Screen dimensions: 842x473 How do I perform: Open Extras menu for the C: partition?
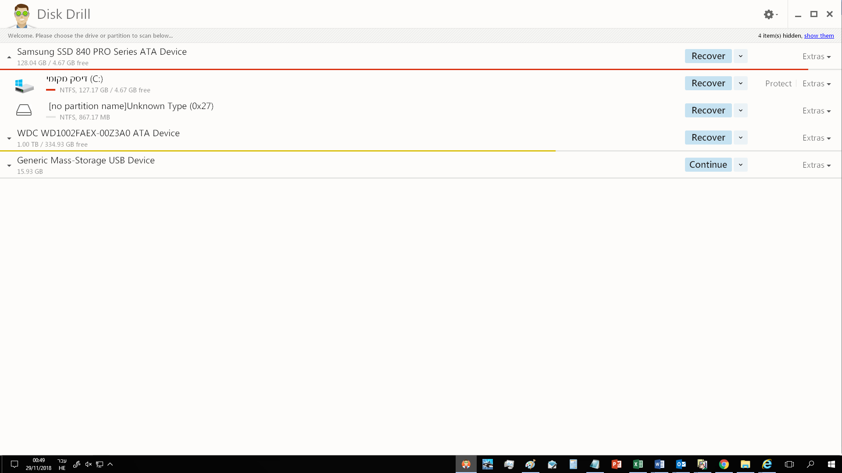pos(817,84)
